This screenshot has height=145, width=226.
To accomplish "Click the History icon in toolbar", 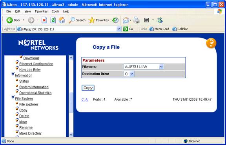I will point(115,20).
